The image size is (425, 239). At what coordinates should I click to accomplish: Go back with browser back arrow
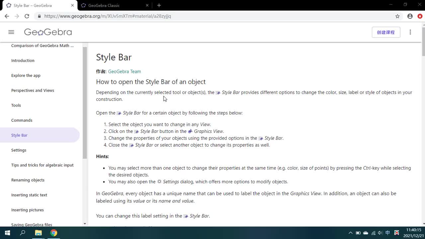coord(7,16)
